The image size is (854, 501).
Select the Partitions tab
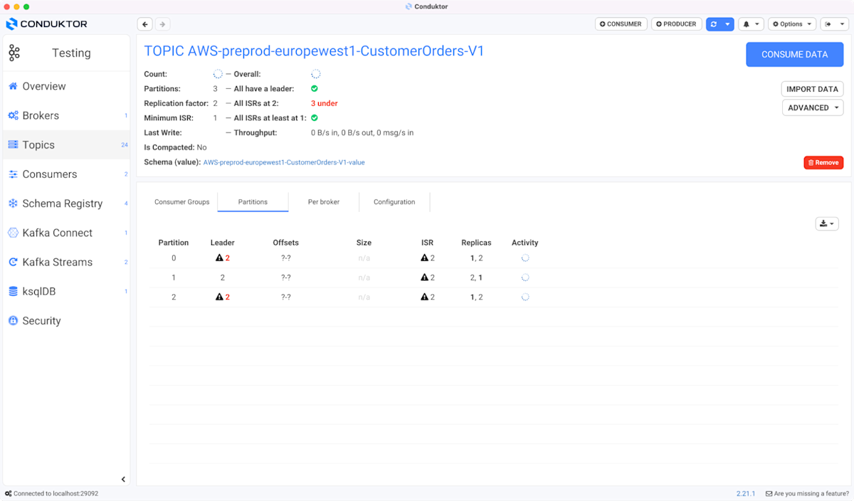[253, 202]
